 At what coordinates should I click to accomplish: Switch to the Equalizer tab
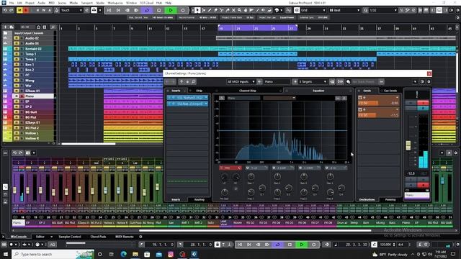point(318,91)
